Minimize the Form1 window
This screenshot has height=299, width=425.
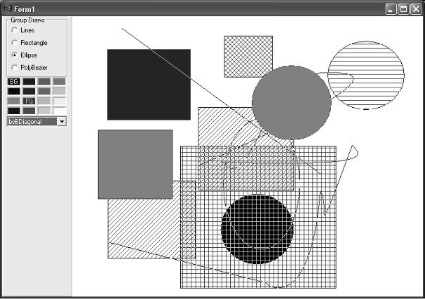point(391,9)
